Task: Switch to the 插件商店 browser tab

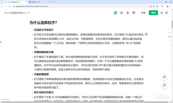Action: pyautogui.click(x=39, y=2)
